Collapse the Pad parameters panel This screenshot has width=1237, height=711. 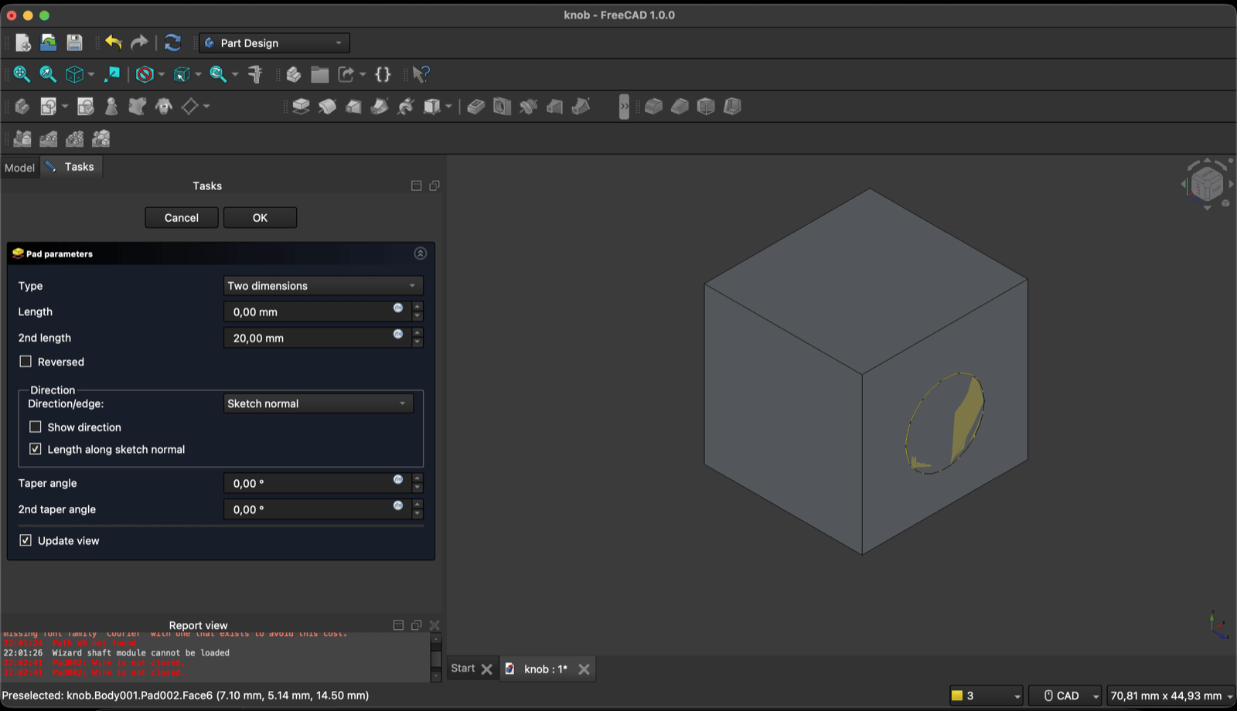421,253
